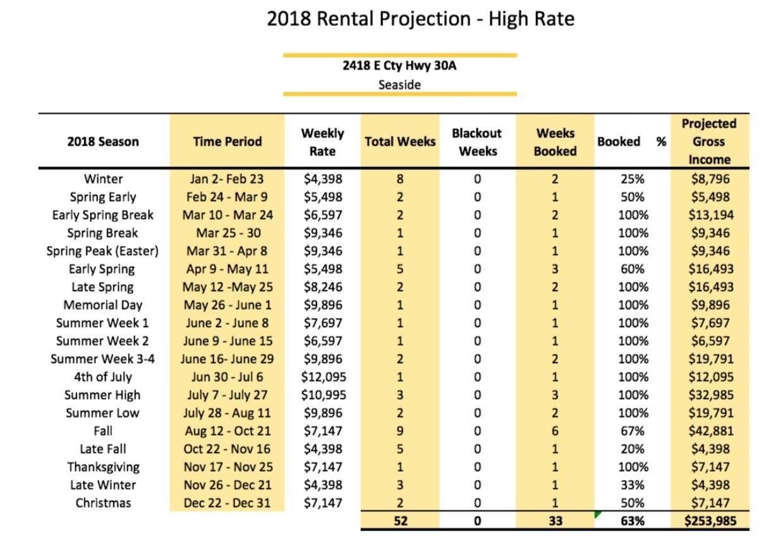This screenshot has height=559, width=783.
Task: Select the 'Time Period' column header
Action: pos(228,142)
